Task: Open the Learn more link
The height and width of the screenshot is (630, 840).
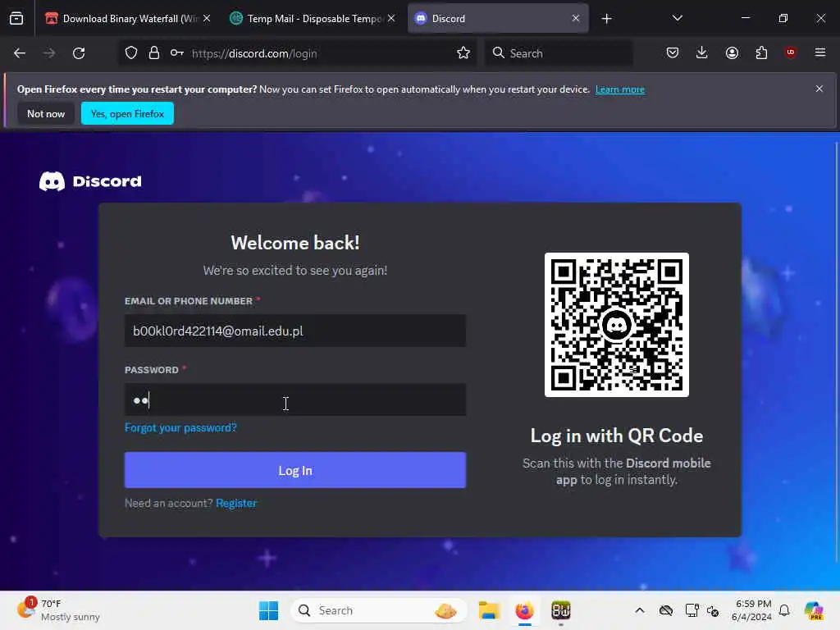Action: pyautogui.click(x=620, y=89)
